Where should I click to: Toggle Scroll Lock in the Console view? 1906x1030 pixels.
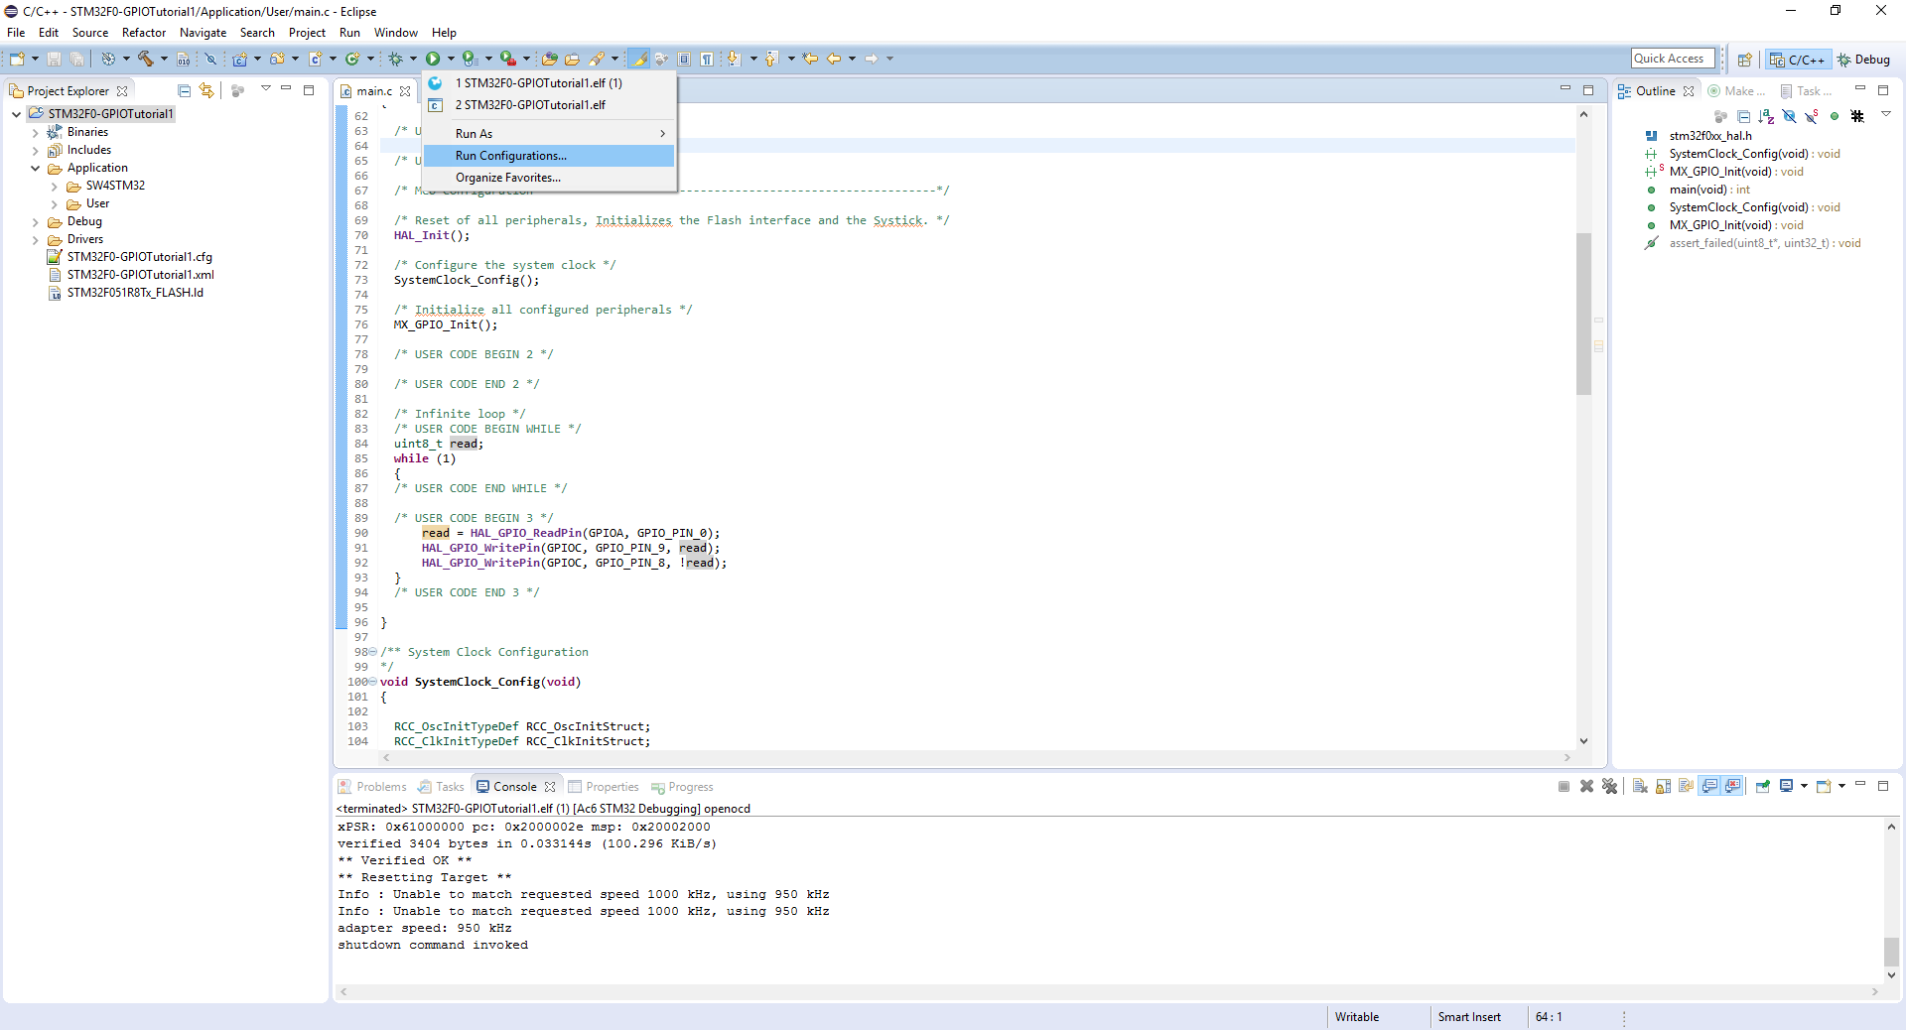(x=1663, y=786)
